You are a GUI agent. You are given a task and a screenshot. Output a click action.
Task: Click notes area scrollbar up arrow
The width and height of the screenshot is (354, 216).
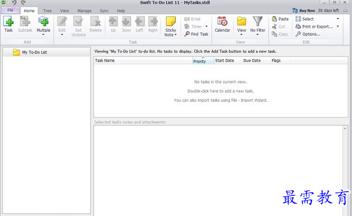pos(345,128)
